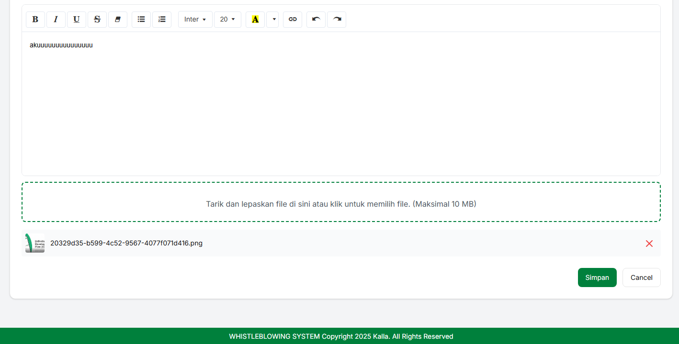The width and height of the screenshot is (679, 344).
Task: Insert an unordered bullet list
Action: point(141,20)
